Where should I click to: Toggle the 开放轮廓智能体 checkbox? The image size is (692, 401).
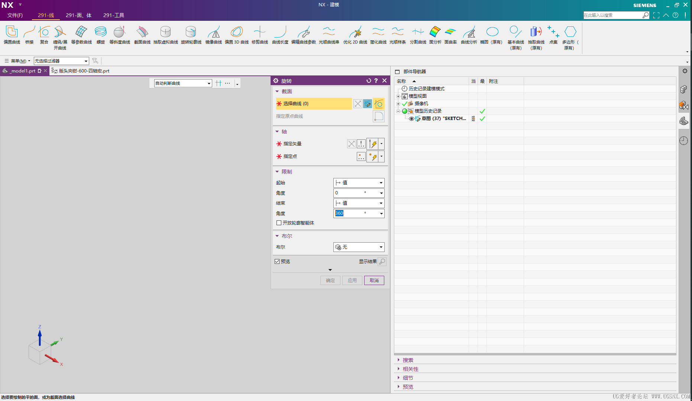click(279, 223)
